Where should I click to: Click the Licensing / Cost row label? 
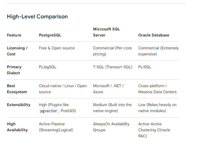pyautogui.click(x=17, y=51)
